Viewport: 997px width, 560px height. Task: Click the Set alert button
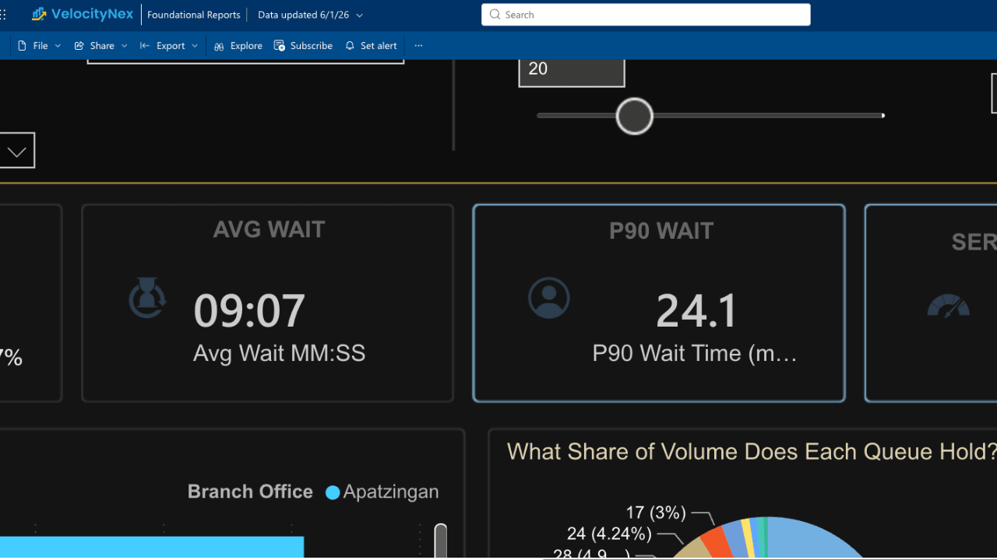[371, 46]
